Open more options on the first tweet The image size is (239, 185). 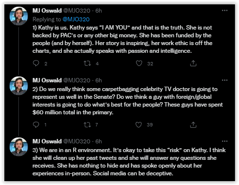[x=224, y=11]
